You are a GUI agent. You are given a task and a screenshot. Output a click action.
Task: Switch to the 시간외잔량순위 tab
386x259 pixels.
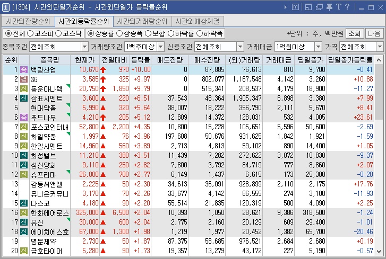click(28, 21)
